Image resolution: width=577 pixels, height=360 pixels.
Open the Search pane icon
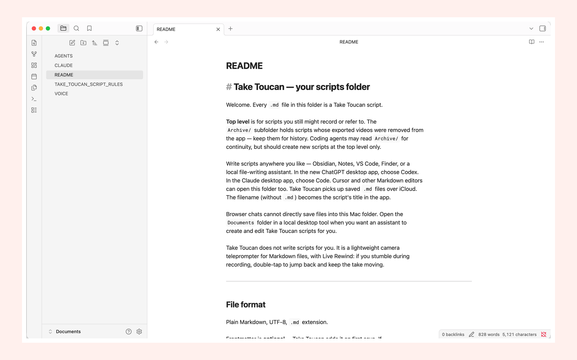tap(76, 28)
